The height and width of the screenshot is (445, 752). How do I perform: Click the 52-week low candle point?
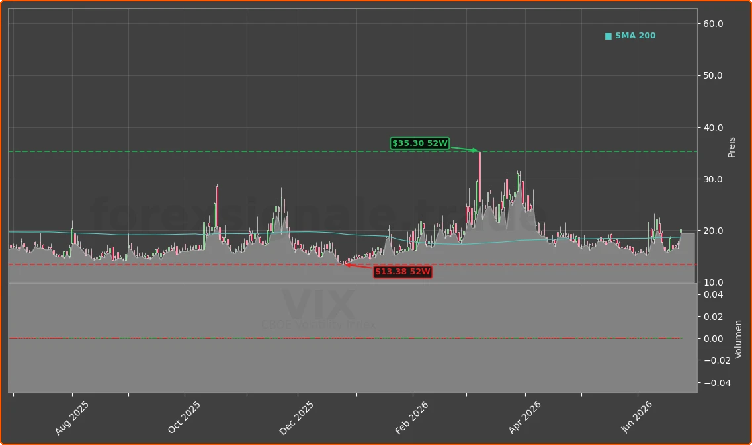pyautogui.click(x=344, y=264)
